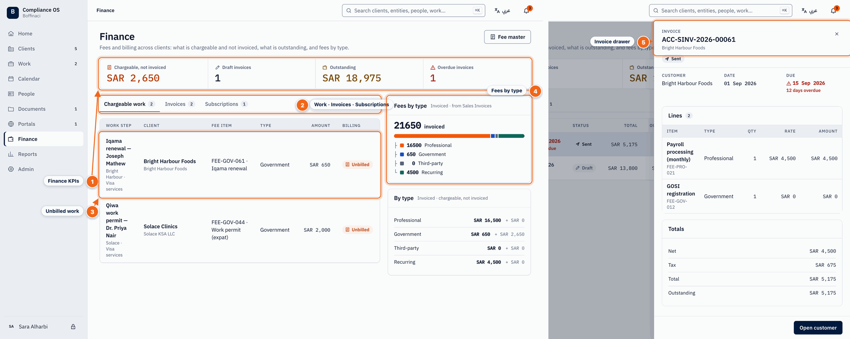Click the Government row in By type panel
Viewport: 850px width, 339px height.
pyautogui.click(x=459, y=234)
